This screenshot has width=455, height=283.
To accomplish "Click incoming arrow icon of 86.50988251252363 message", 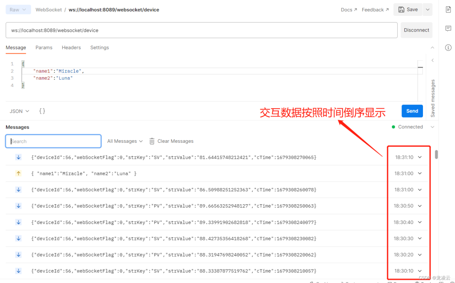I will (x=19, y=190).
